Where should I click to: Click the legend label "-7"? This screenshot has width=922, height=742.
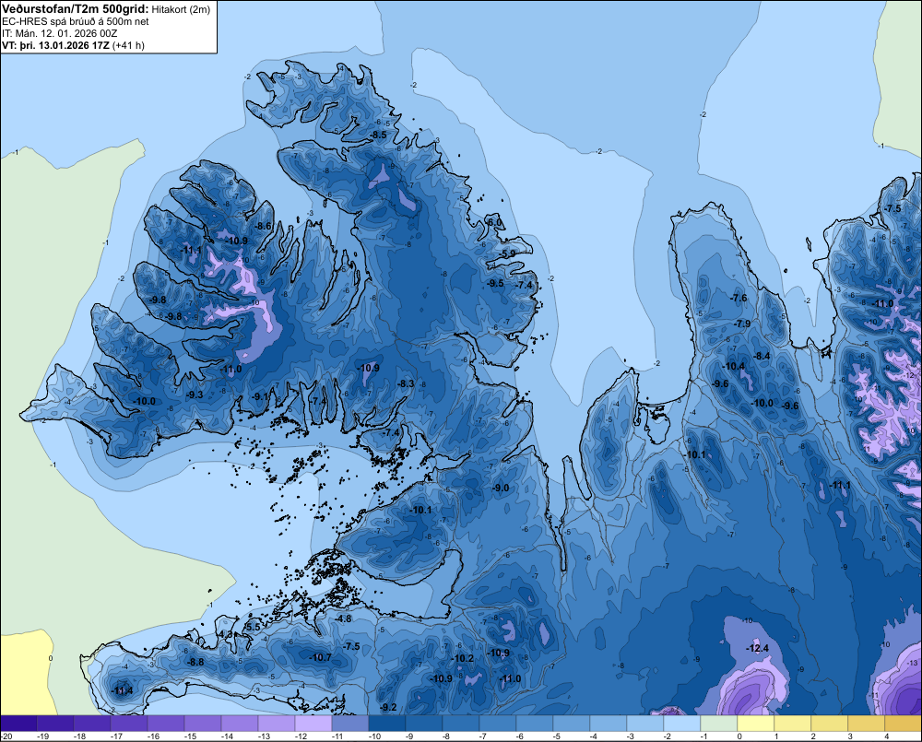point(484,736)
